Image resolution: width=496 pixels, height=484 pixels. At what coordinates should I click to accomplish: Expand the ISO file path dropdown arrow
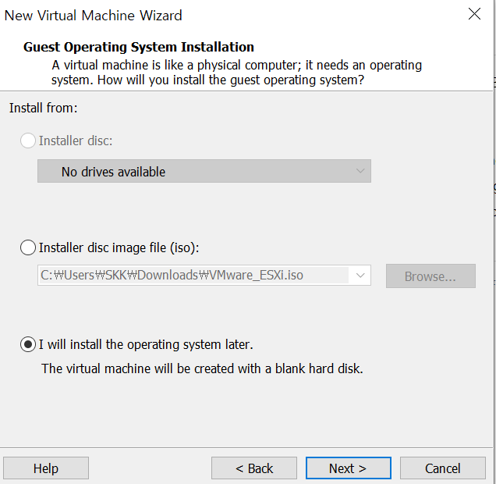[360, 276]
